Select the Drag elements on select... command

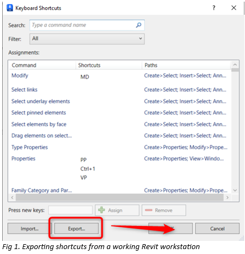(x=42, y=135)
